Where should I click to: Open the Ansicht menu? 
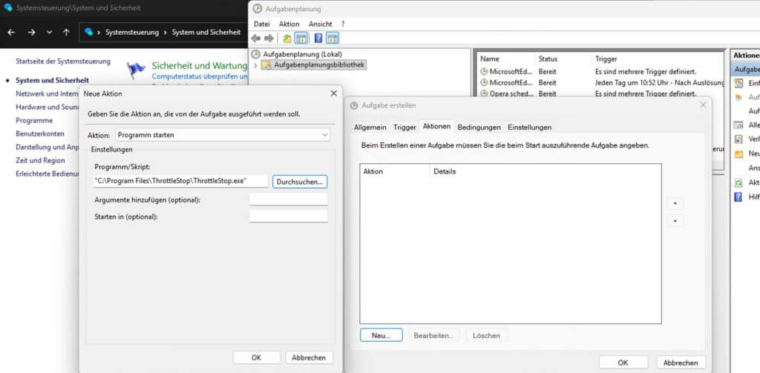pyautogui.click(x=321, y=24)
